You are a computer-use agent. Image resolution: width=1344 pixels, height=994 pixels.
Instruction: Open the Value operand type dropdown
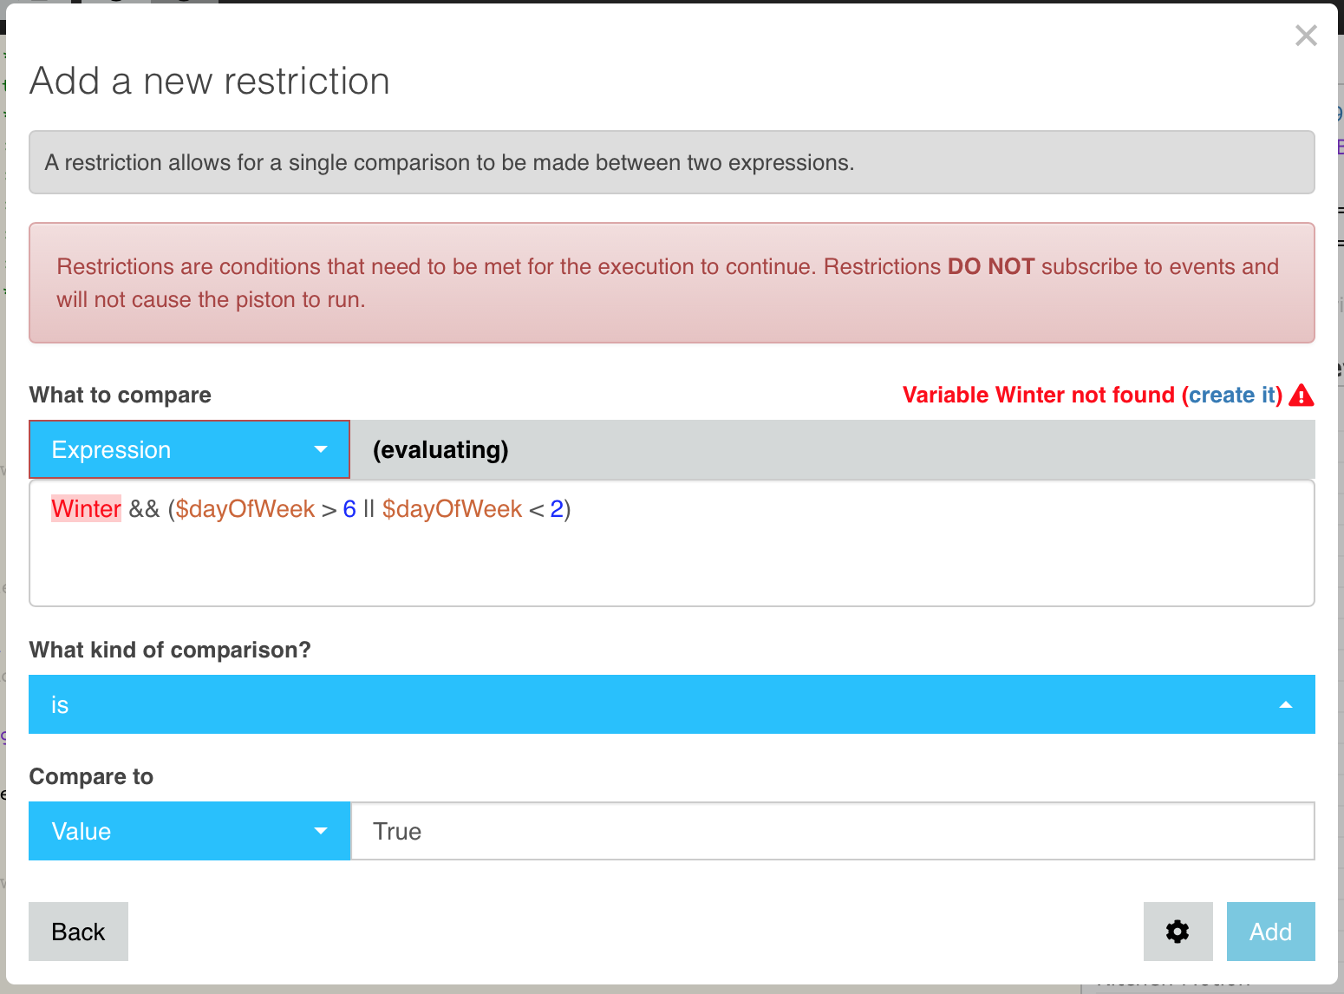tap(189, 831)
